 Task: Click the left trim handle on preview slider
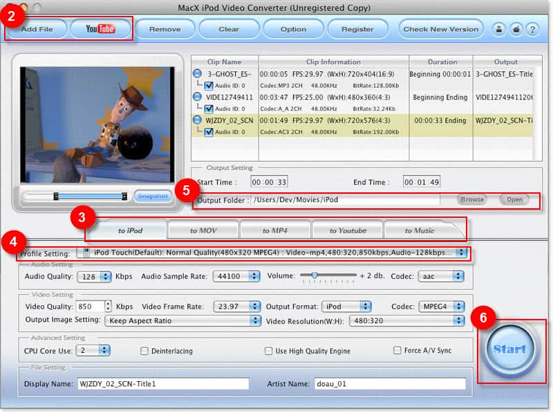56,196
